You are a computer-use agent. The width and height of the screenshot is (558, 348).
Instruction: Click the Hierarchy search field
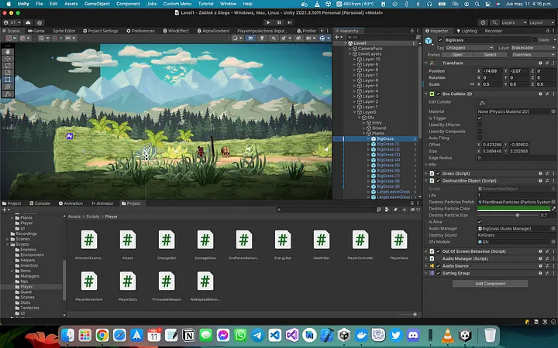click(381, 37)
